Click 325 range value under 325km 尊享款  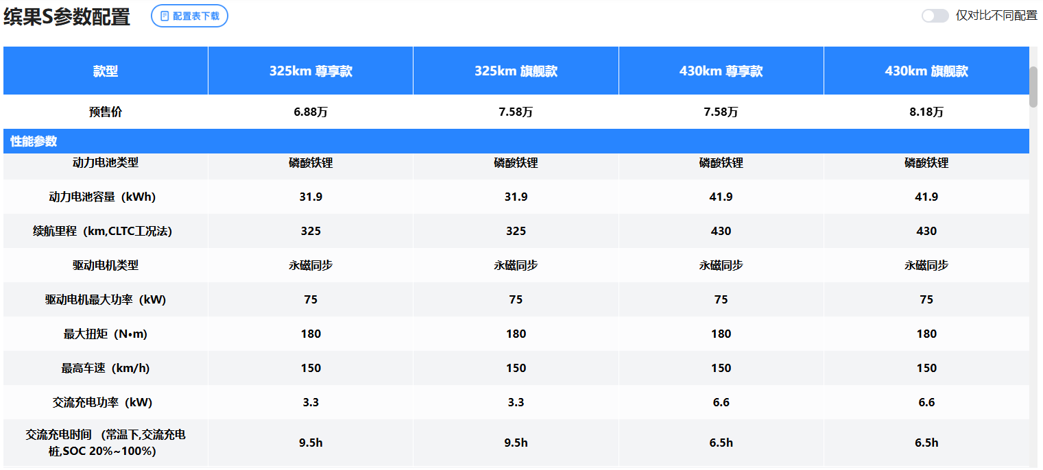click(x=311, y=231)
